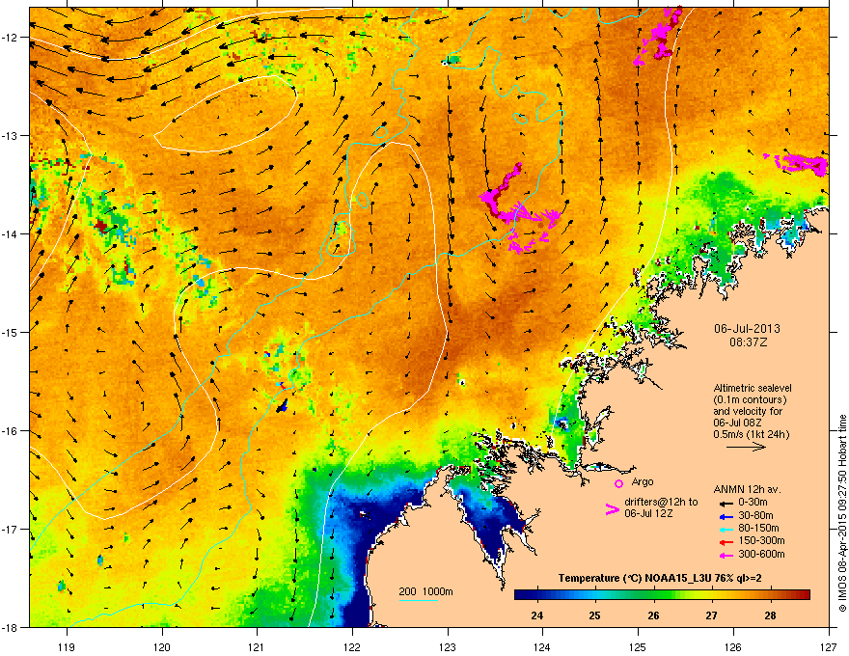Click the 'ANMN 12h av.' heading
This screenshot has width=849, height=656.
747,490
